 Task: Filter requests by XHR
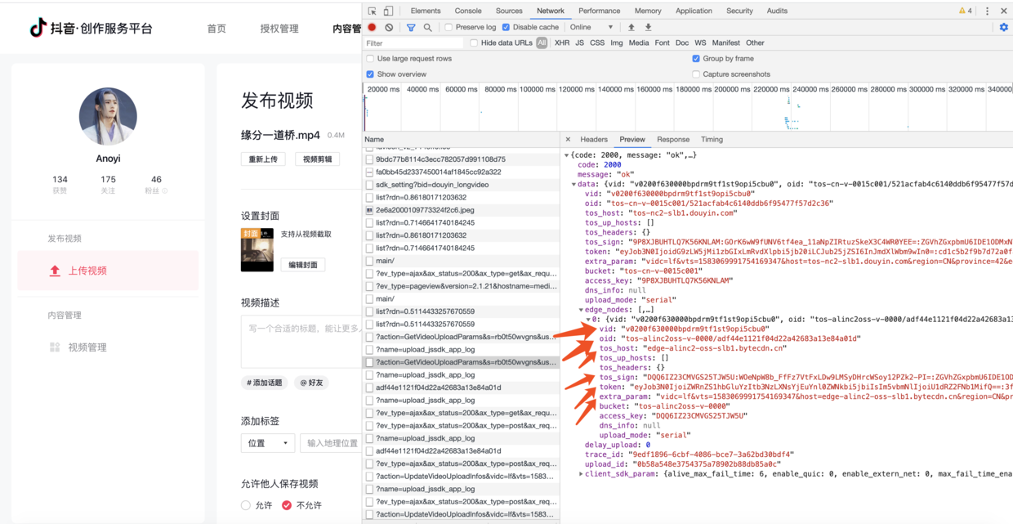[562, 43]
